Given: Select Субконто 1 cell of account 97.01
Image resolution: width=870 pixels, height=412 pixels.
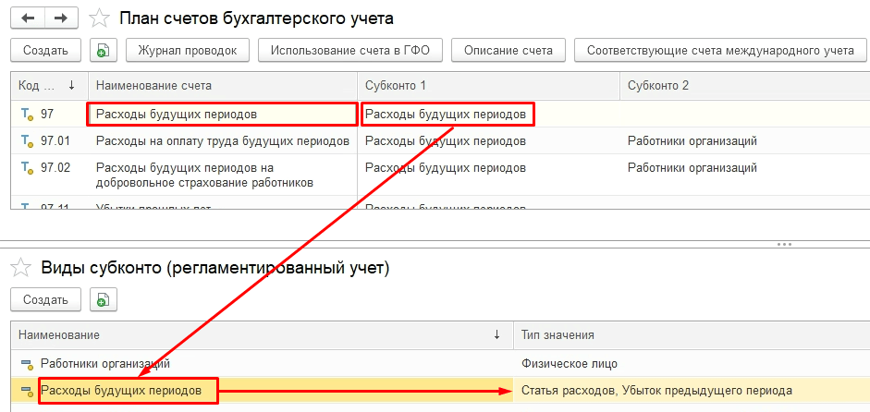Looking at the screenshot, I should coord(446,141).
